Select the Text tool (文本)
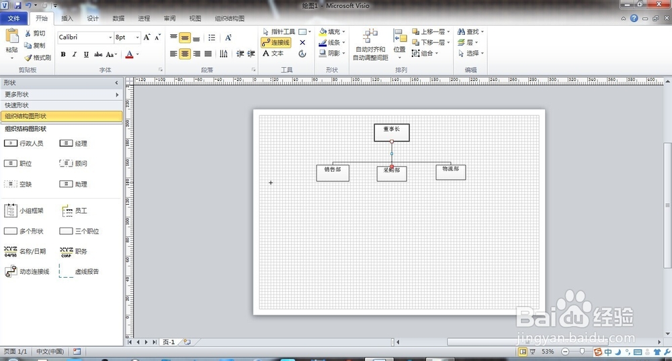Viewport: 672px width, 361px height. [x=273, y=54]
